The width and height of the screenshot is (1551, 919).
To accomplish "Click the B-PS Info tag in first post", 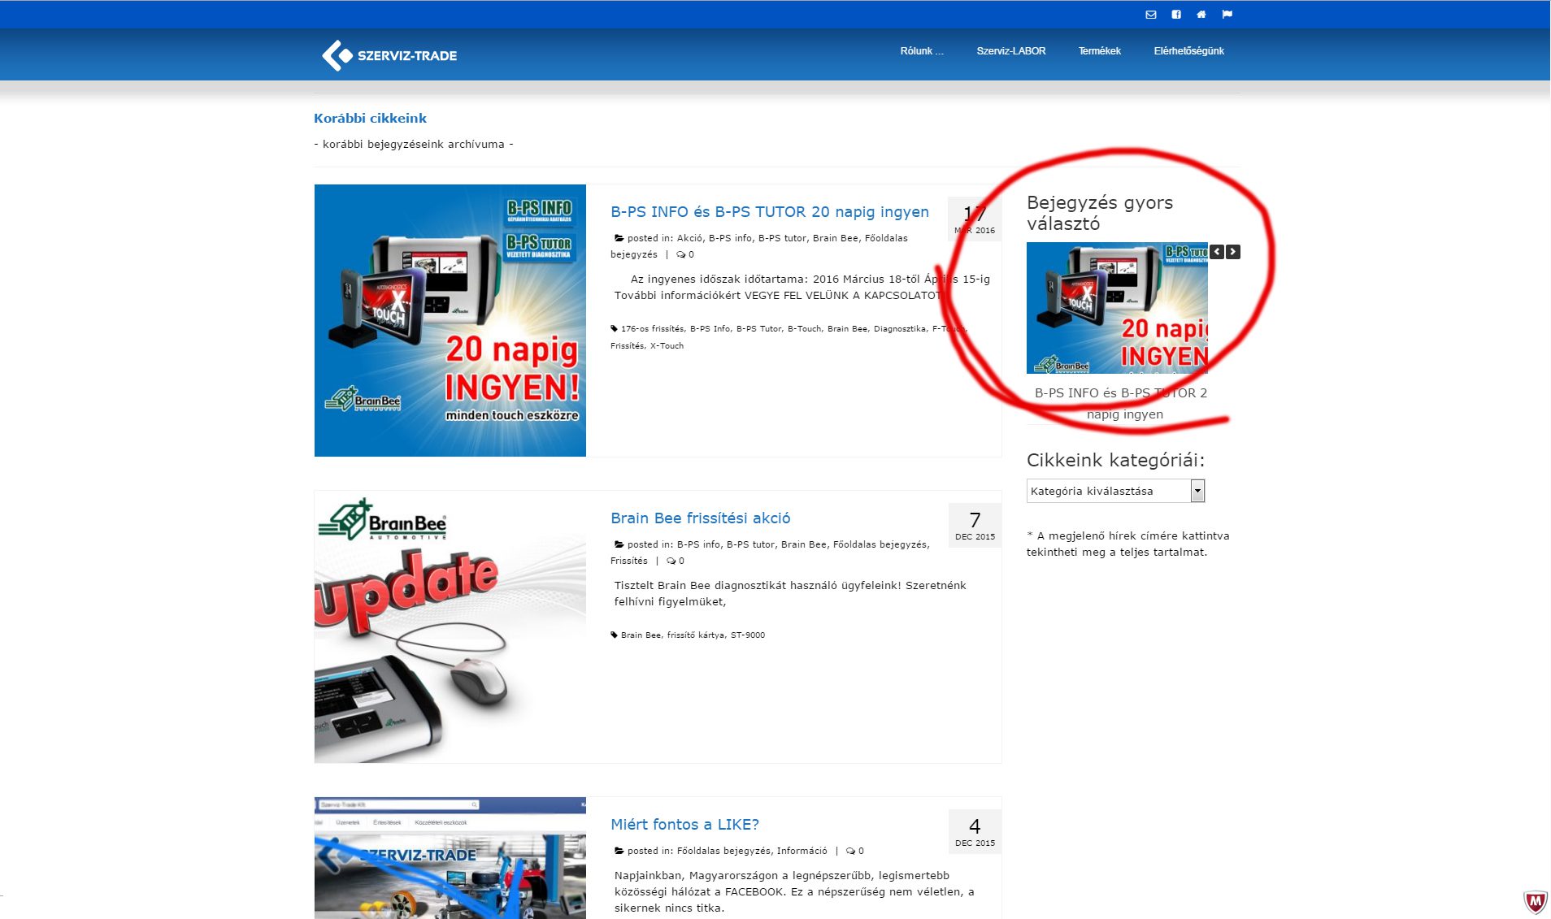I will click(710, 329).
